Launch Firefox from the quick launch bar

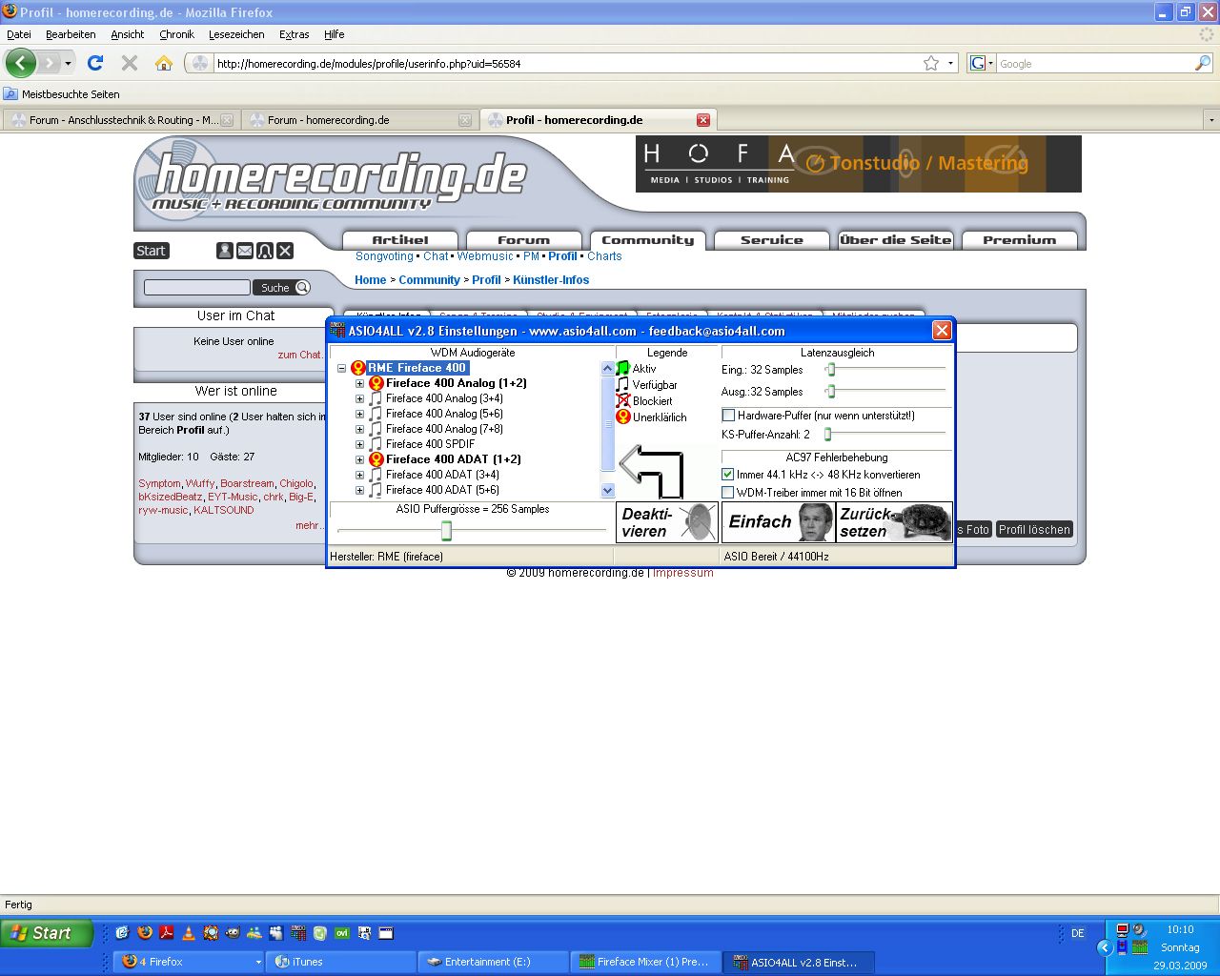[x=145, y=933]
